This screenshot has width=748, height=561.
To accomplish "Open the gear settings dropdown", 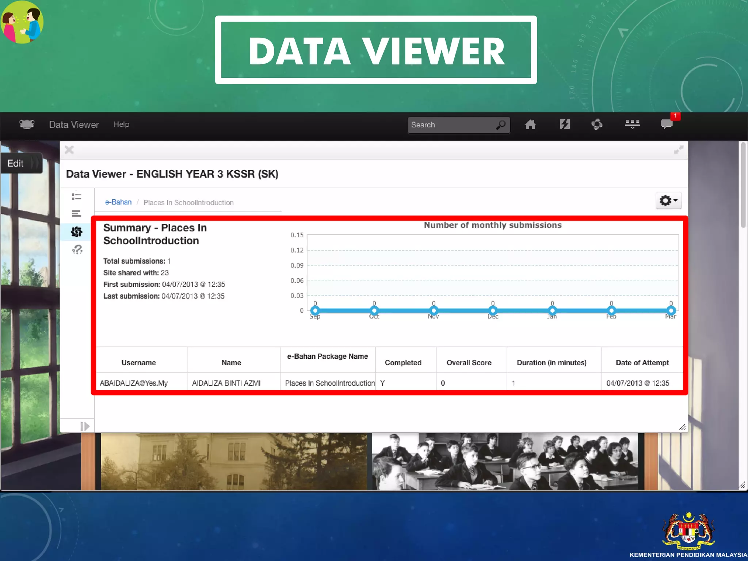I will pyautogui.click(x=668, y=201).
